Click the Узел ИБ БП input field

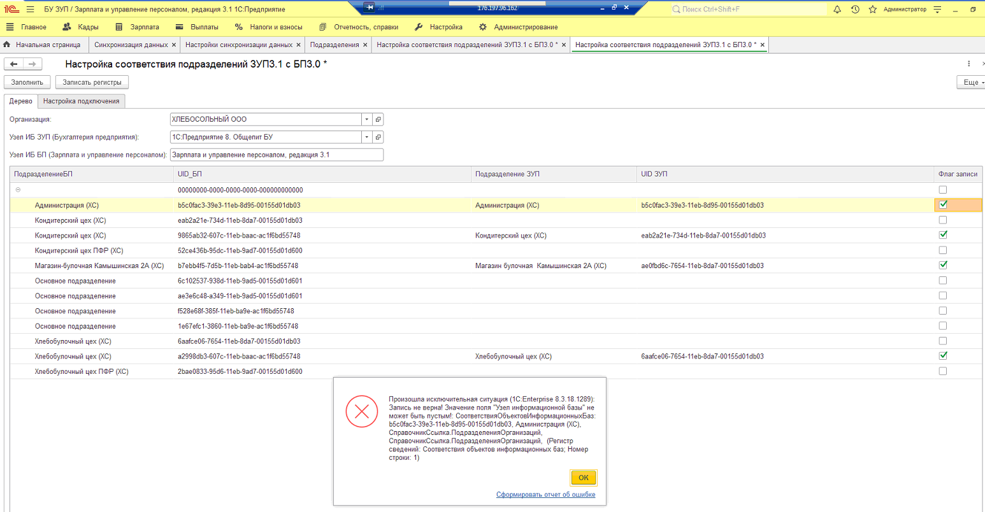pos(277,155)
